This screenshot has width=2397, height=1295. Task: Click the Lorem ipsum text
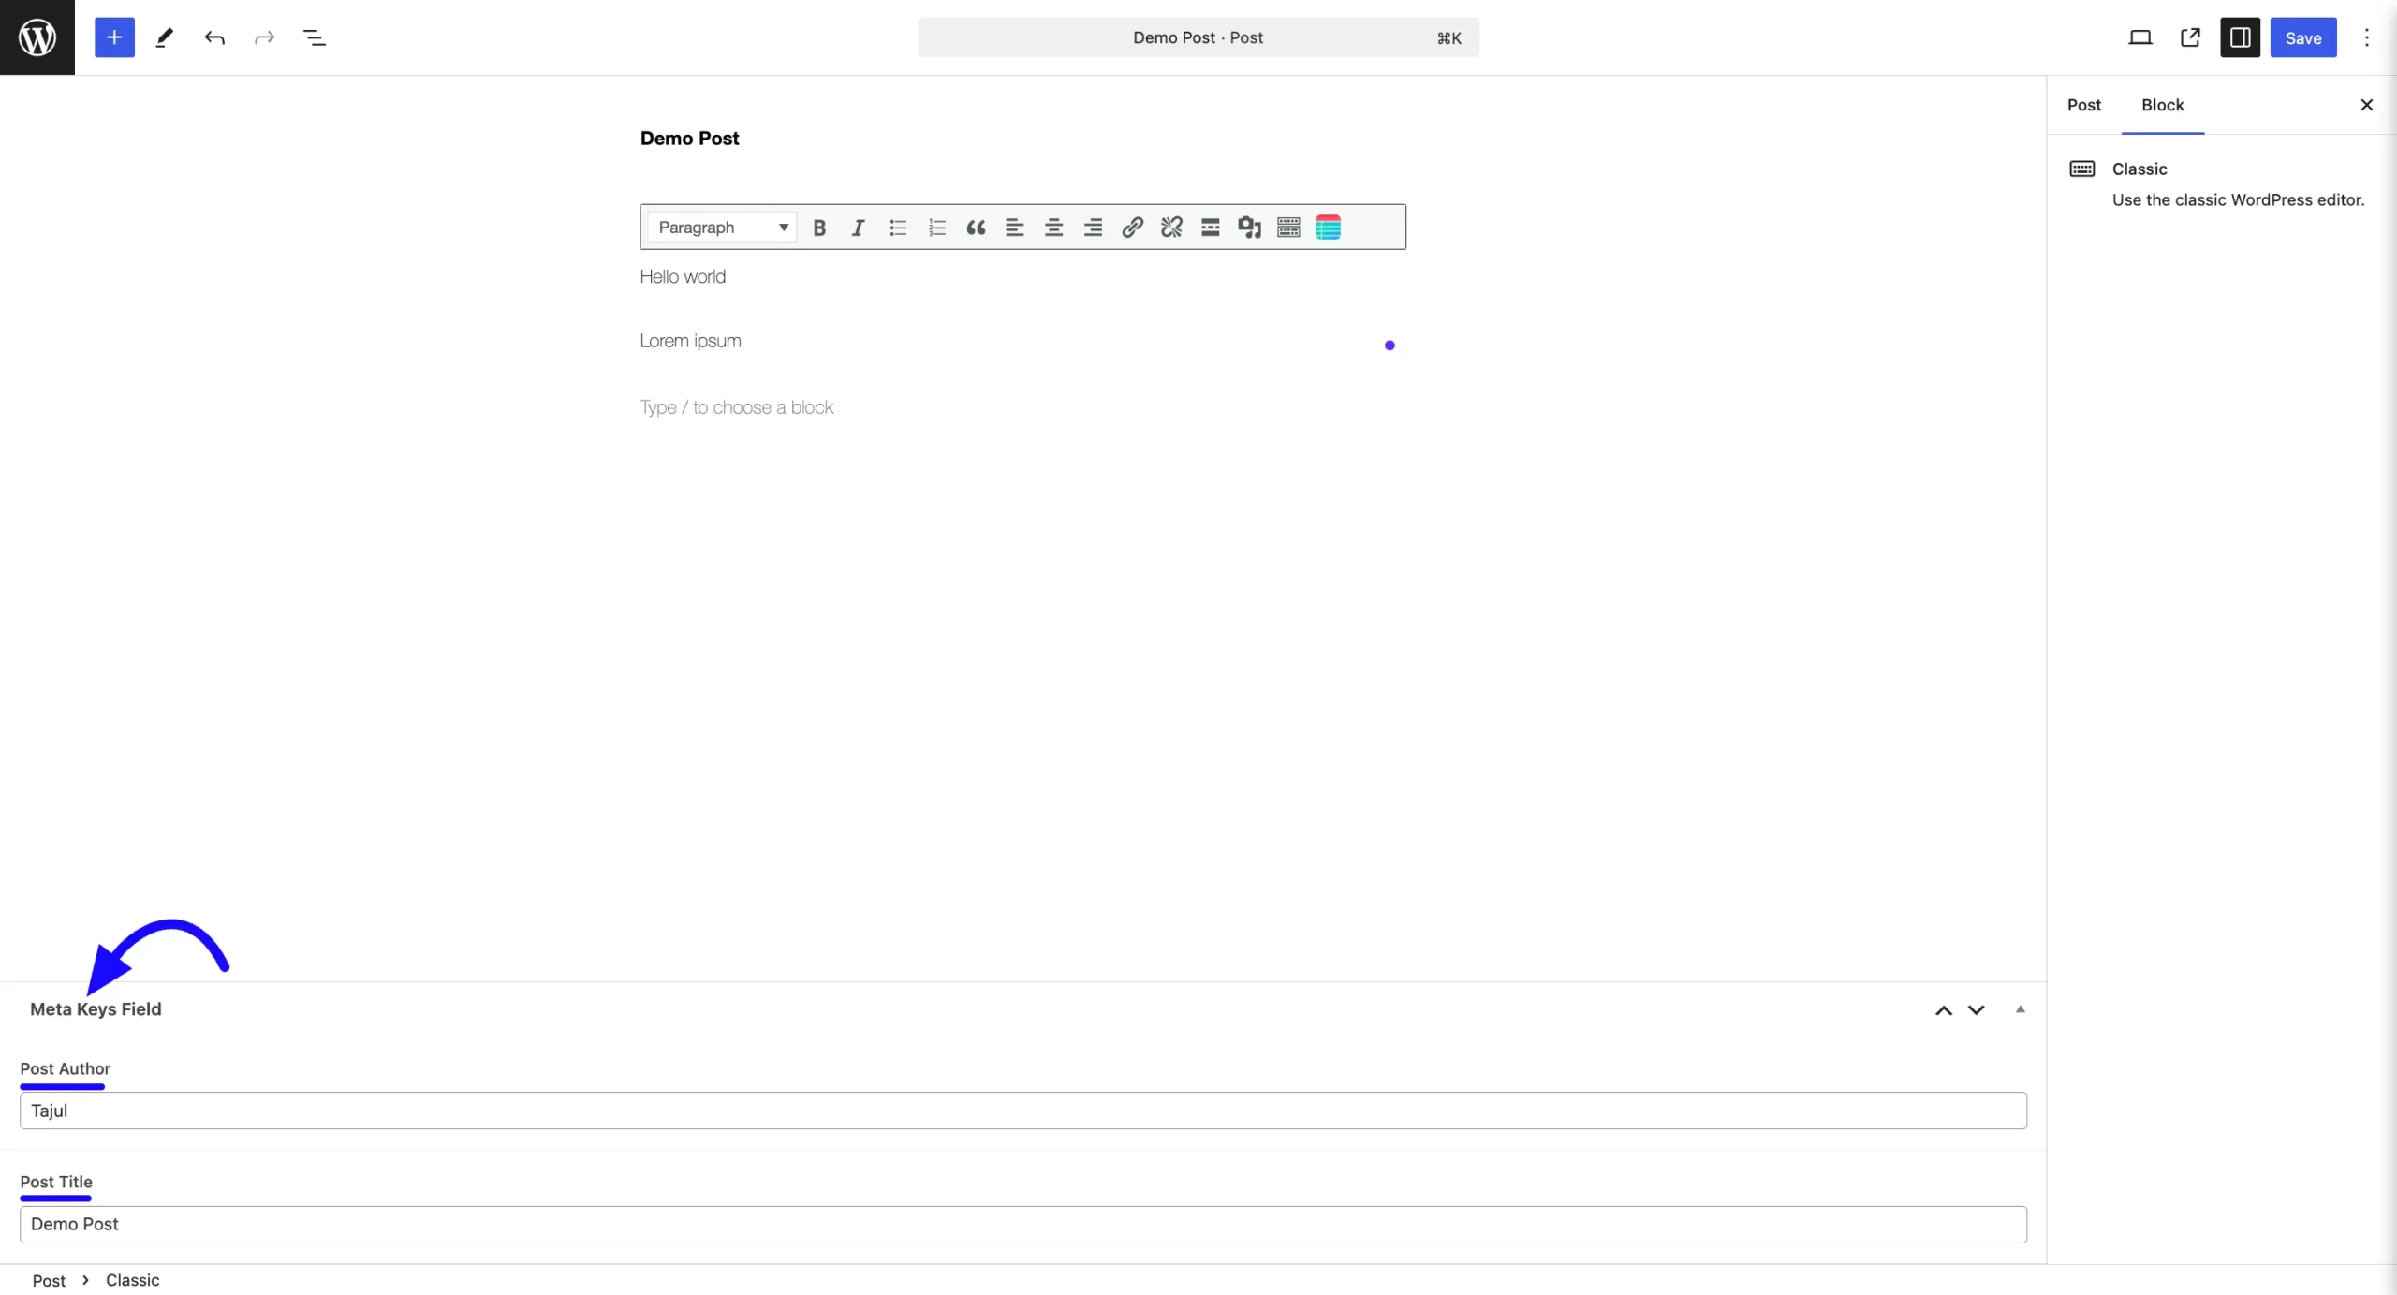click(x=690, y=341)
